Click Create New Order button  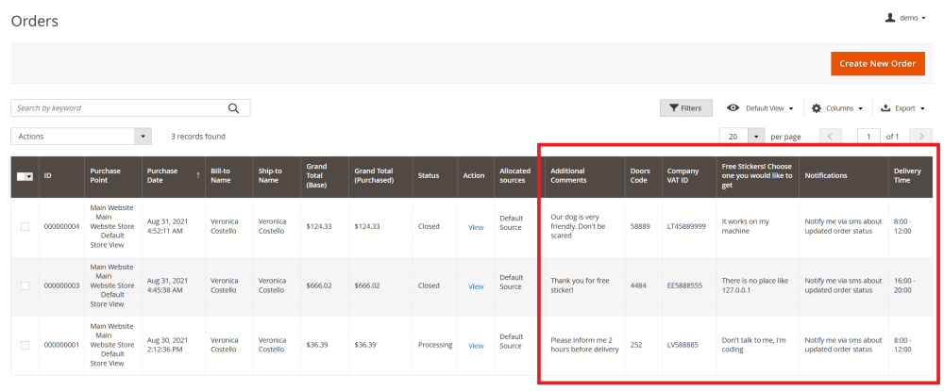coord(878,64)
